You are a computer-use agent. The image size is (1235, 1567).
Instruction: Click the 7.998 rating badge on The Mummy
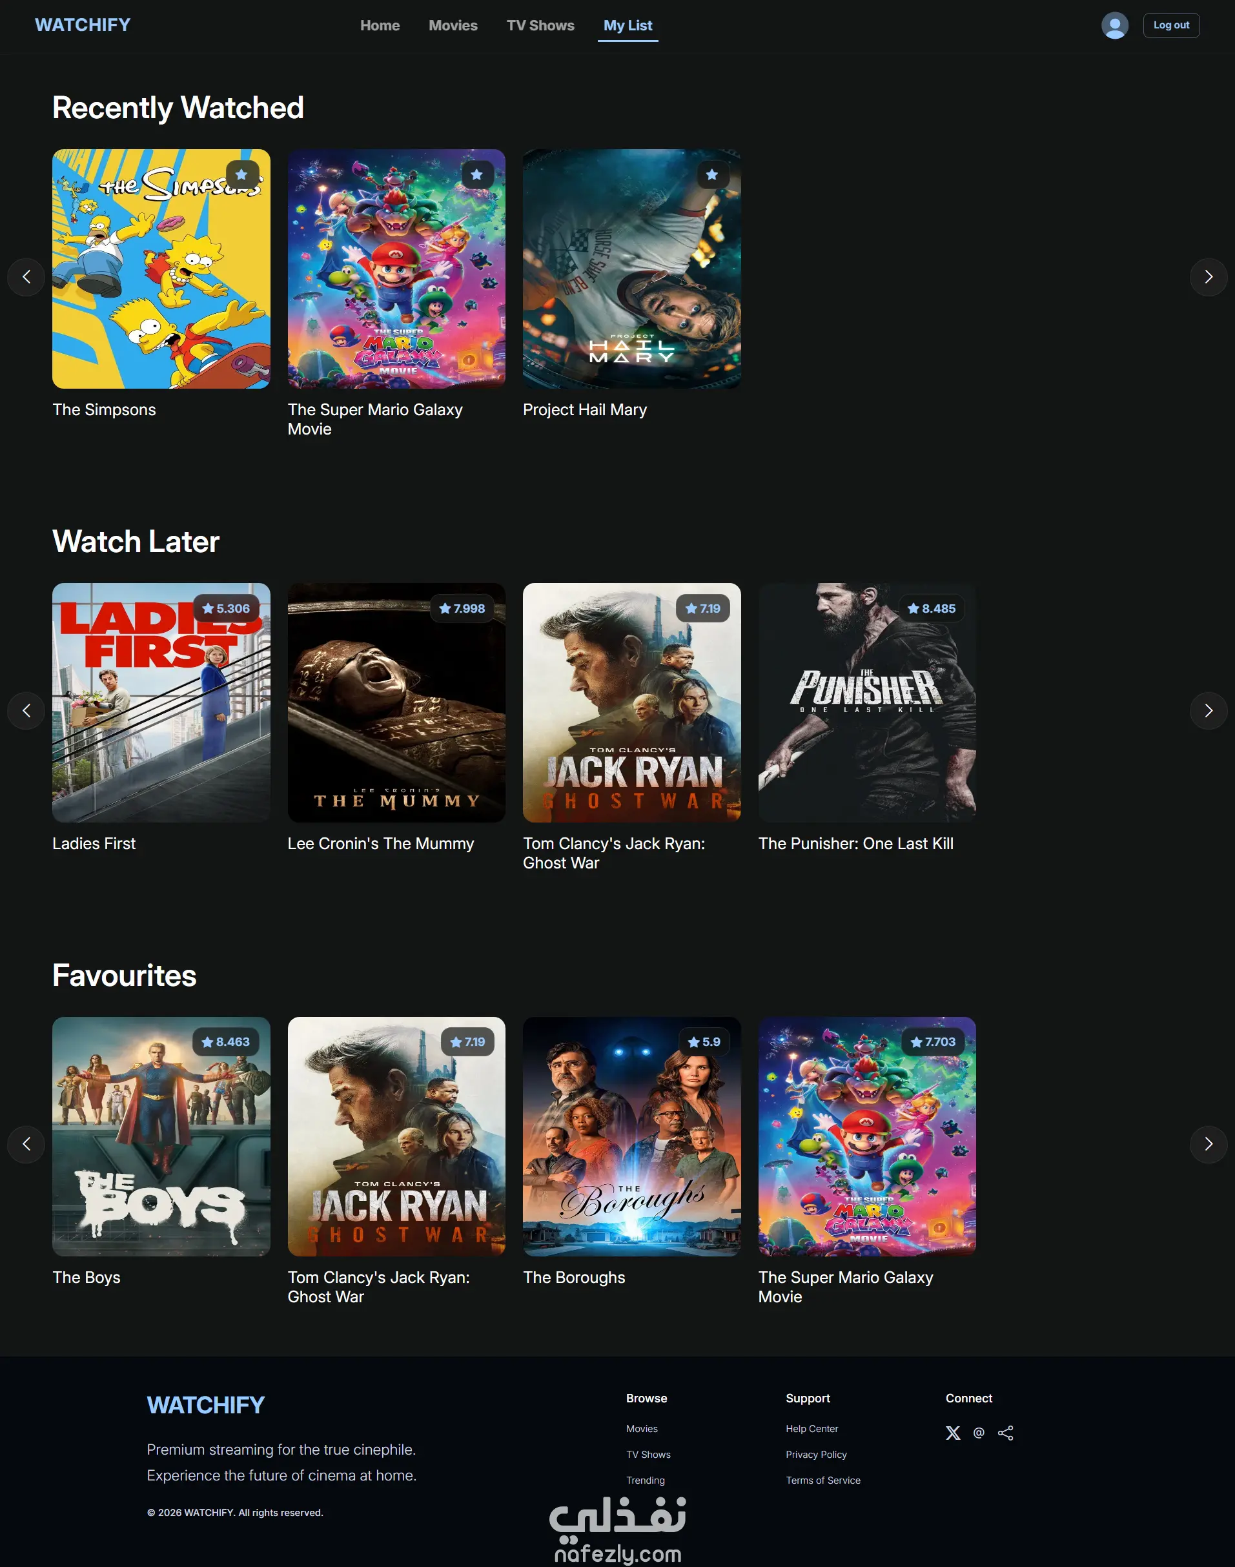pyautogui.click(x=462, y=609)
